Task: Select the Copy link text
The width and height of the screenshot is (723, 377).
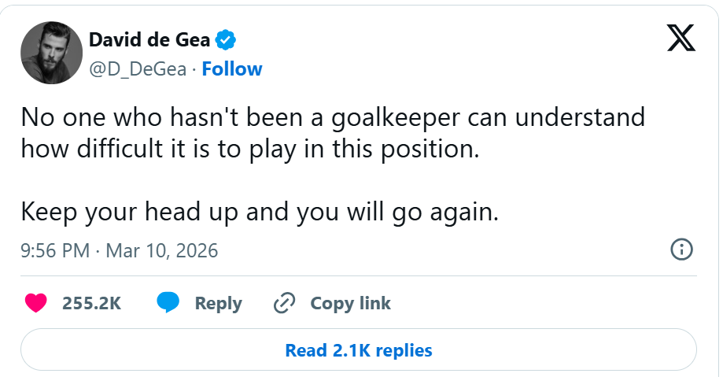Action: [350, 303]
